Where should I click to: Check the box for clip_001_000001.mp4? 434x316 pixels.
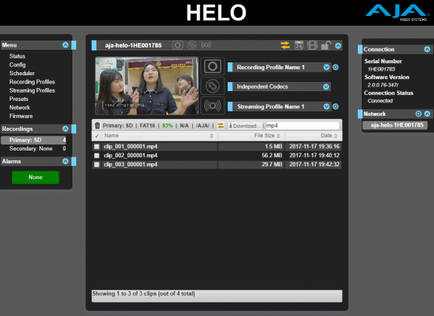pos(96,147)
